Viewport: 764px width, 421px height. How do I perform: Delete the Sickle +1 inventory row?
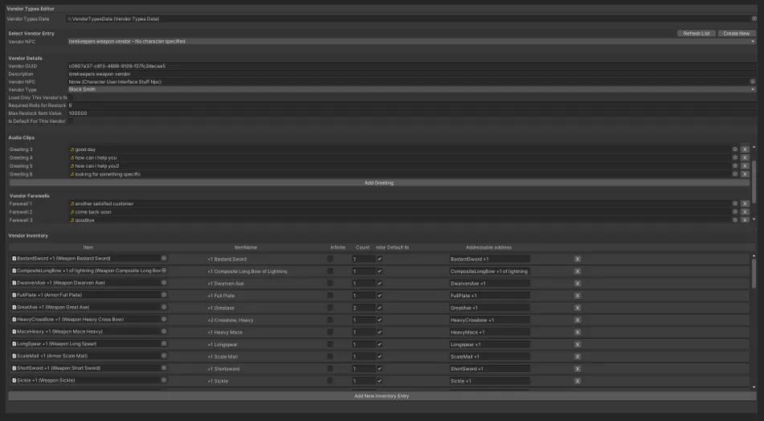(578, 381)
